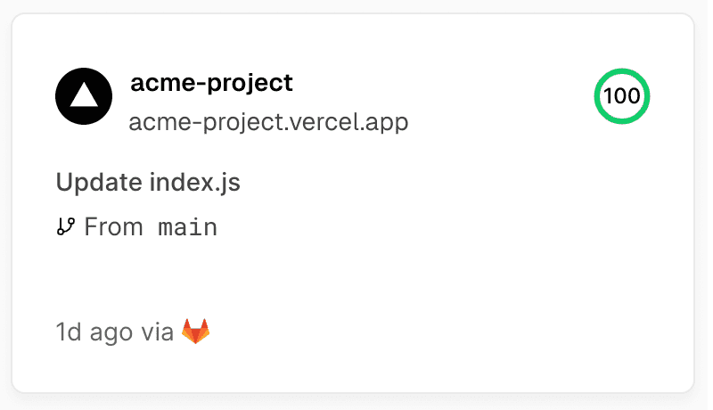Image resolution: width=713 pixels, height=410 pixels.
Task: Click the number 100 inside the score ring
Action: pyautogui.click(x=622, y=96)
